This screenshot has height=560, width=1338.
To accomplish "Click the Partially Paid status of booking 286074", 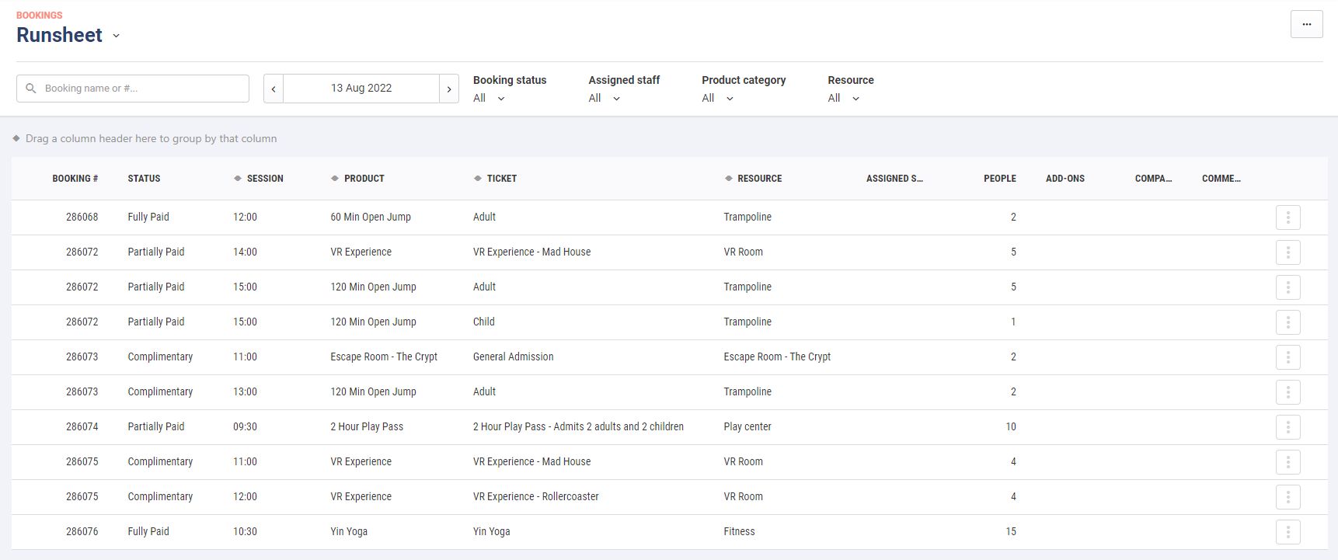I will pos(156,427).
